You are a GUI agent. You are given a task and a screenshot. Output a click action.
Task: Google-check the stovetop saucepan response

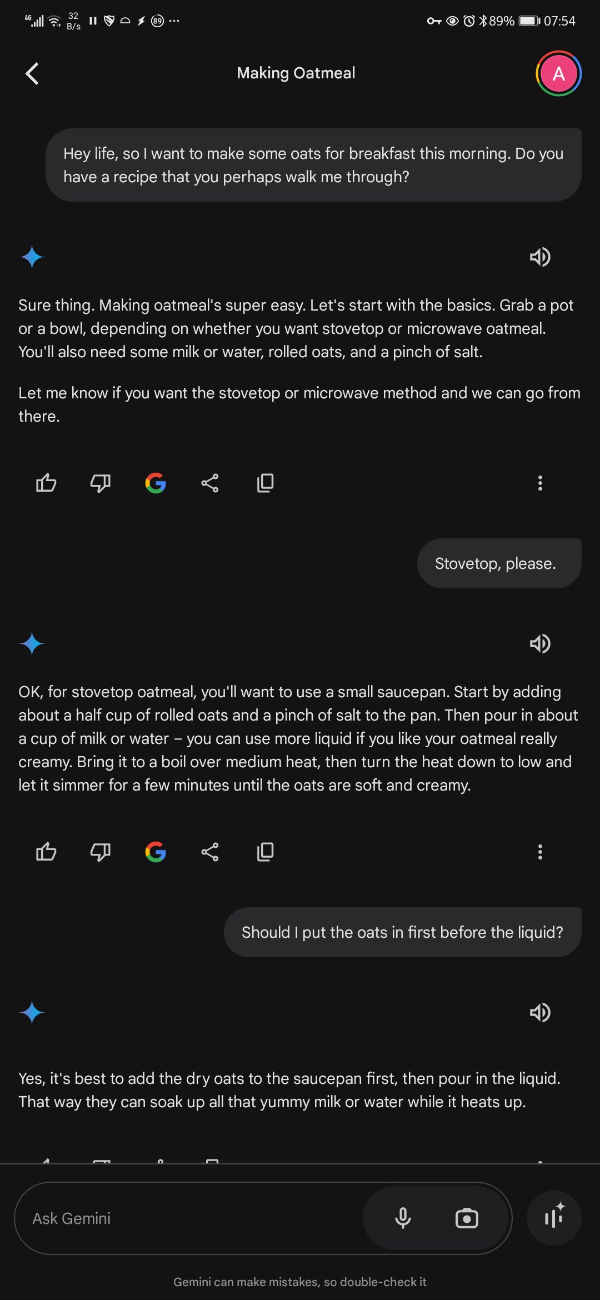point(156,852)
